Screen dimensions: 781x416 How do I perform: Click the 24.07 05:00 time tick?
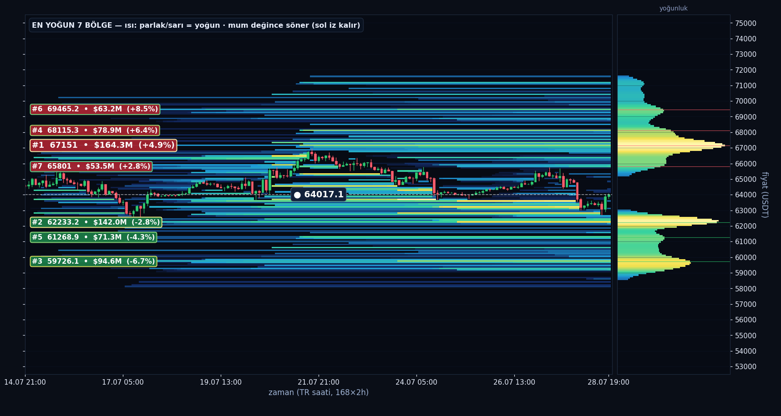click(416, 382)
